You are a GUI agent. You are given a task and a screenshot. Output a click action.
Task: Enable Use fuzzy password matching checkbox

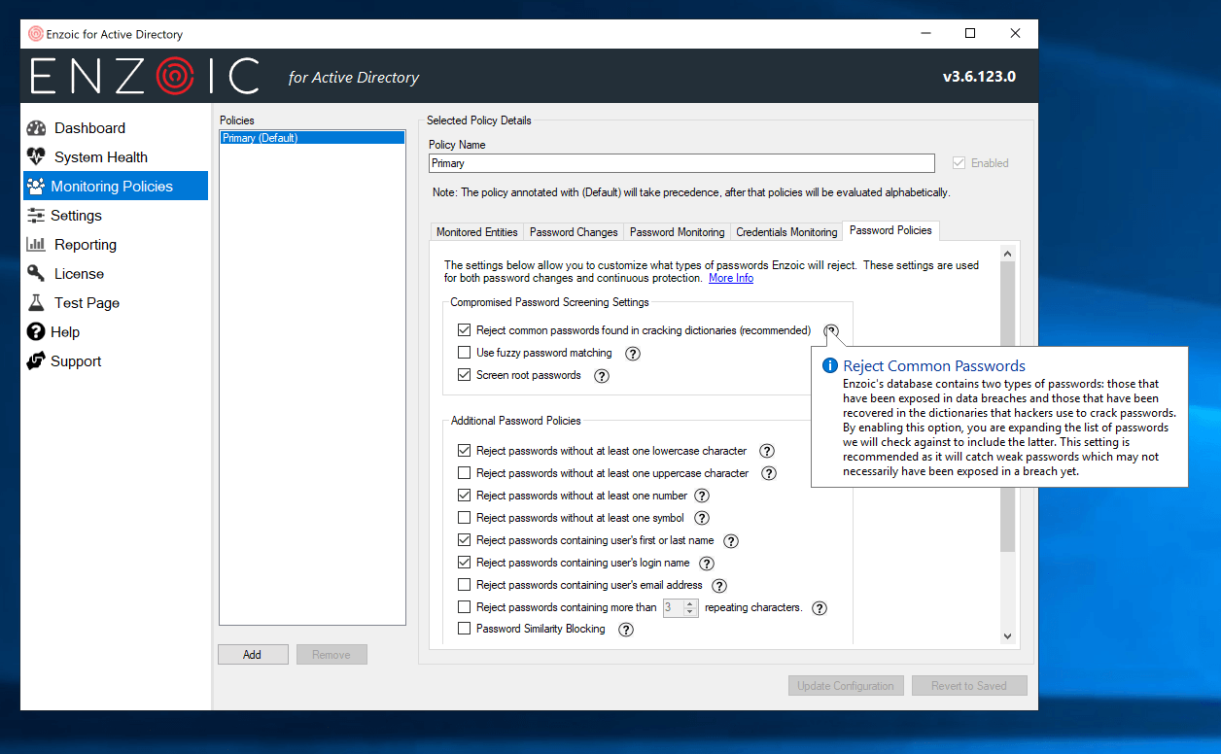tap(464, 353)
